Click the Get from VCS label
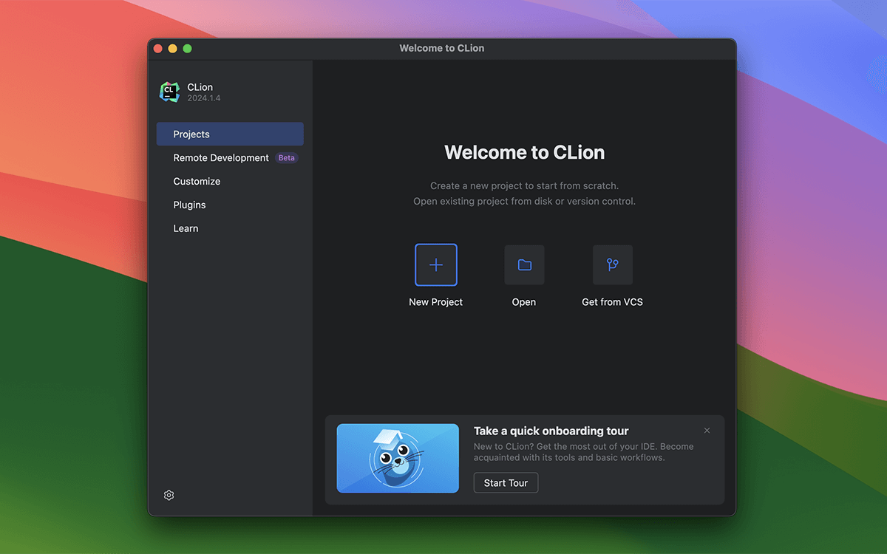 (x=612, y=302)
